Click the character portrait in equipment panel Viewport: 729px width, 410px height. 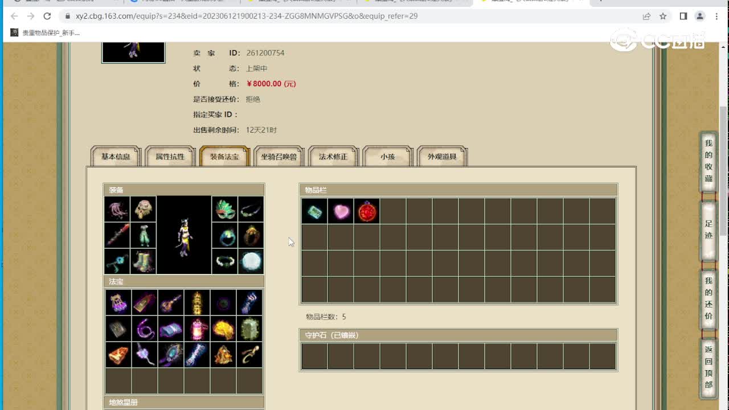(x=184, y=235)
